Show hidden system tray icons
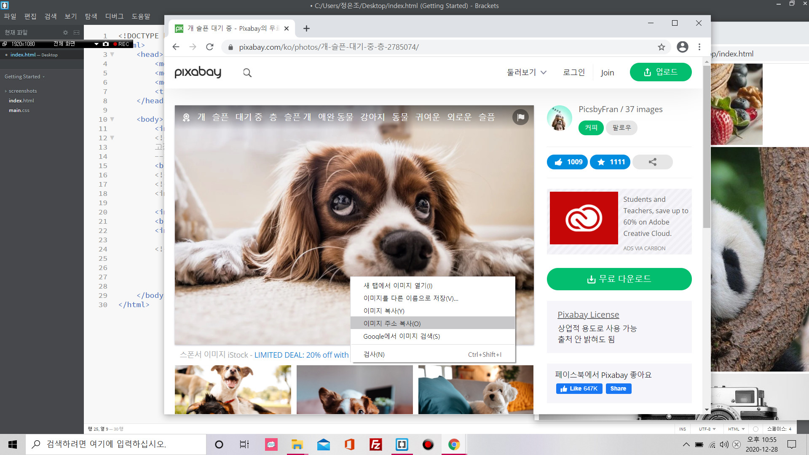 pos(686,444)
